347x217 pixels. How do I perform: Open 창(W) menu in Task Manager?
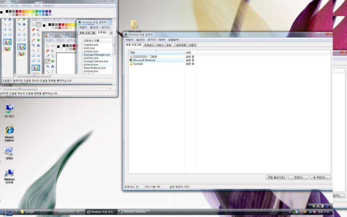pos(162,40)
